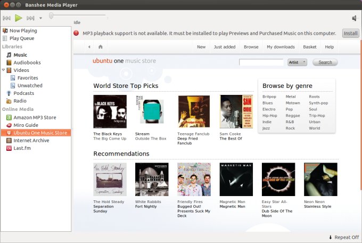
Task: Open the Just added tab
Action: coord(225,47)
